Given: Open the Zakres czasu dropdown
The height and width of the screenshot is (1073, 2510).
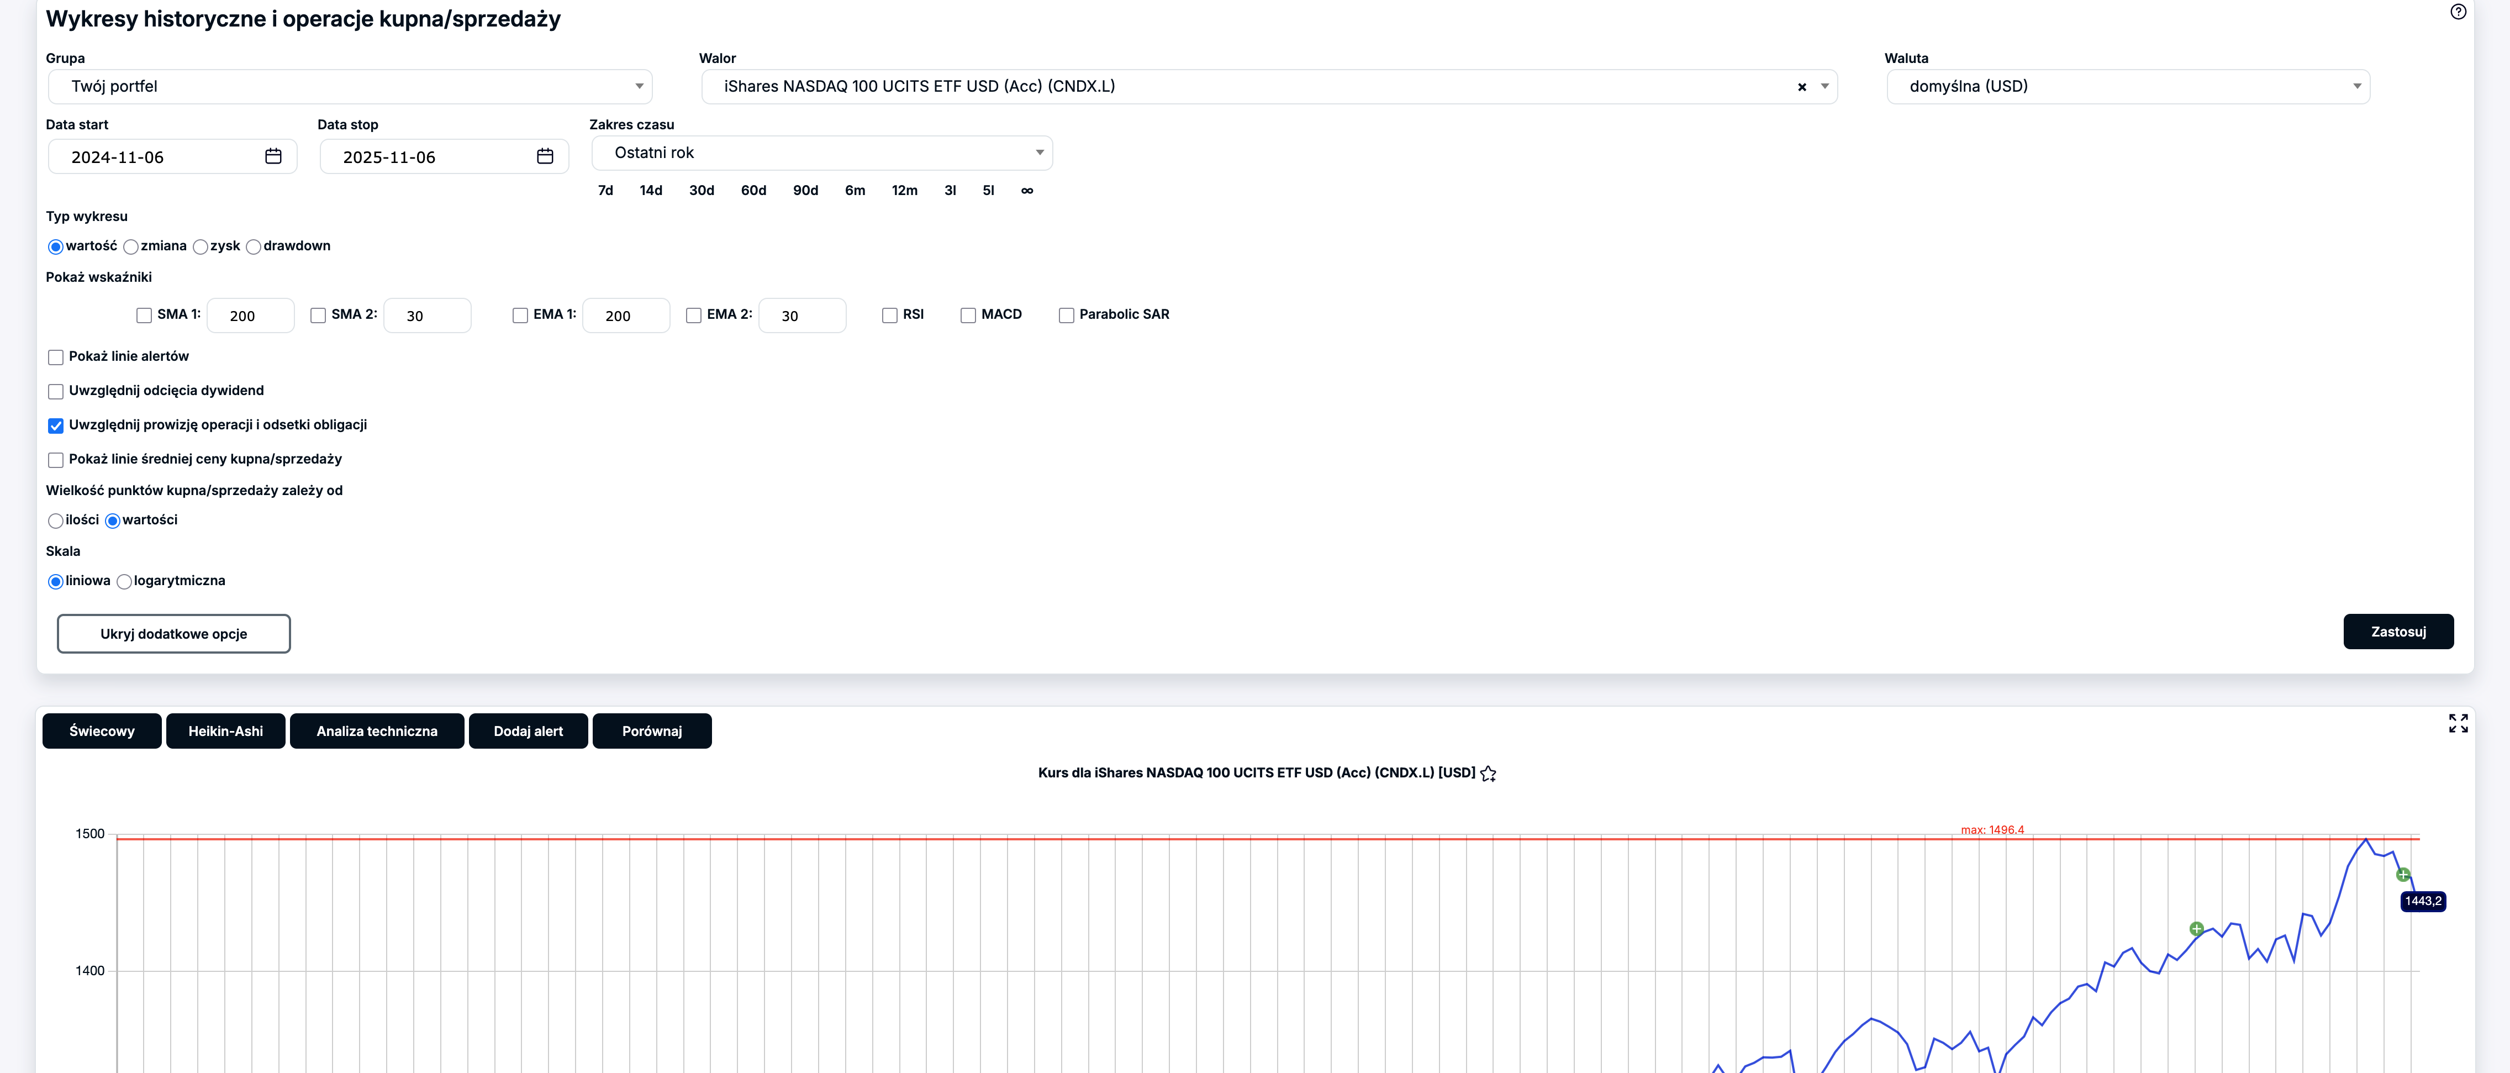Looking at the screenshot, I should point(821,153).
